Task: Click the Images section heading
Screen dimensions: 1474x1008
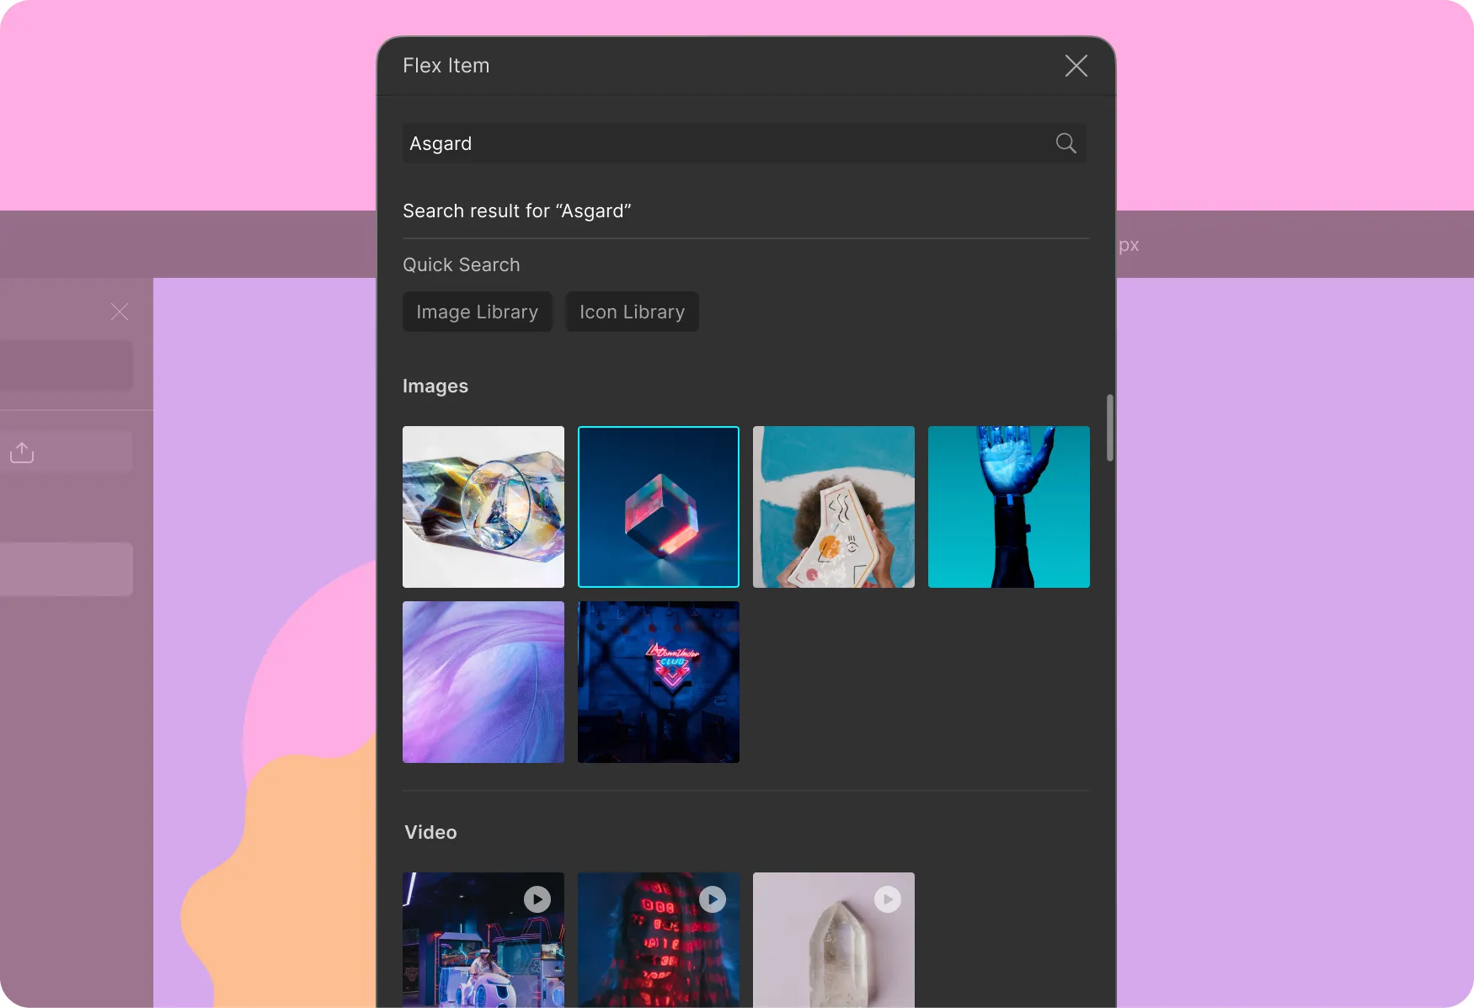Action: 435,386
